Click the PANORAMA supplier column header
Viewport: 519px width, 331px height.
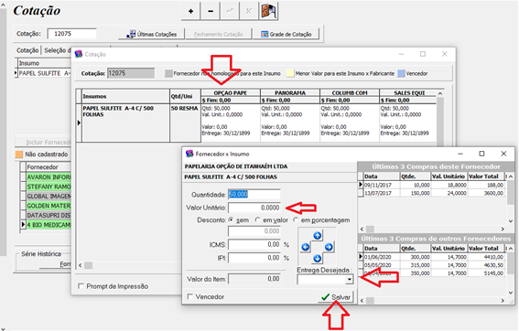click(290, 93)
